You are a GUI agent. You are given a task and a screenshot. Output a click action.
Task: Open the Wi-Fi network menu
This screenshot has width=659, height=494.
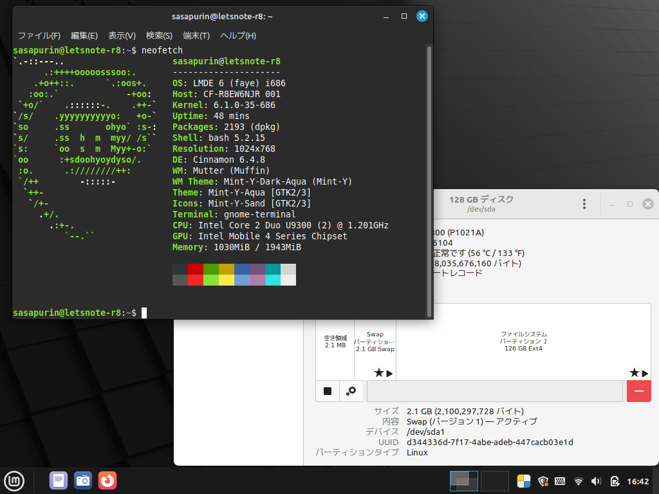(579, 481)
